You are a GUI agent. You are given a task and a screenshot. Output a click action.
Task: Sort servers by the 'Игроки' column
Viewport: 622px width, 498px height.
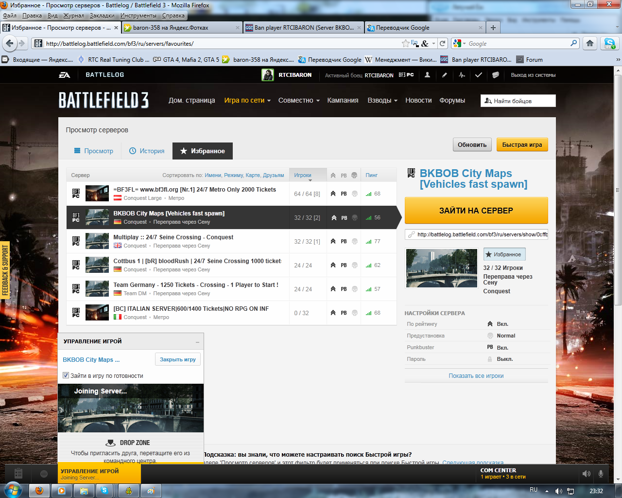308,175
